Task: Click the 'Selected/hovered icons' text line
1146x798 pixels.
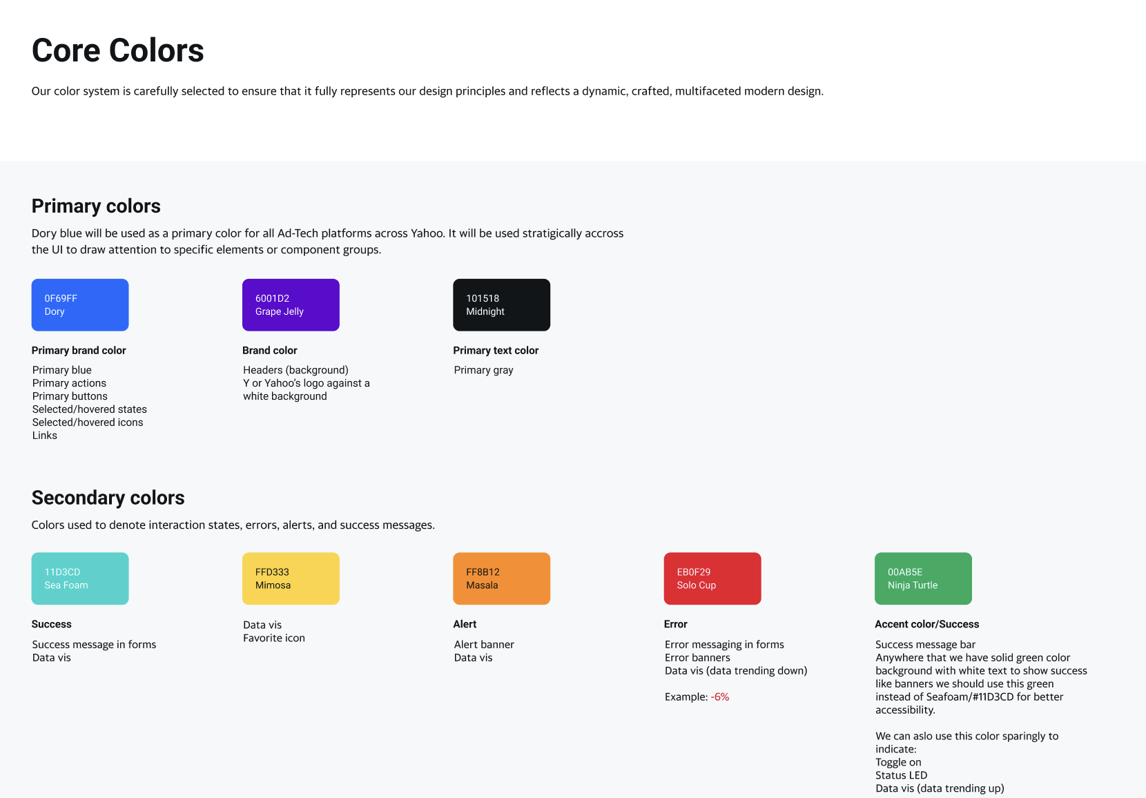Action: [x=88, y=422]
